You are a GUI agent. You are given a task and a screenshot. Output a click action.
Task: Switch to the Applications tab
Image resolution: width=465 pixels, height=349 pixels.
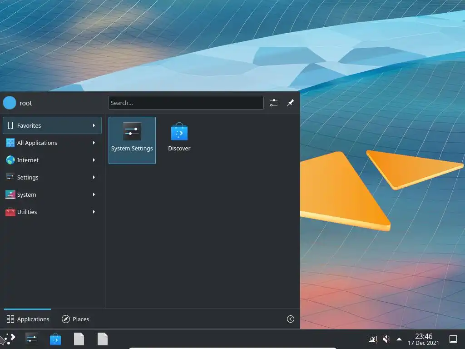coord(28,319)
